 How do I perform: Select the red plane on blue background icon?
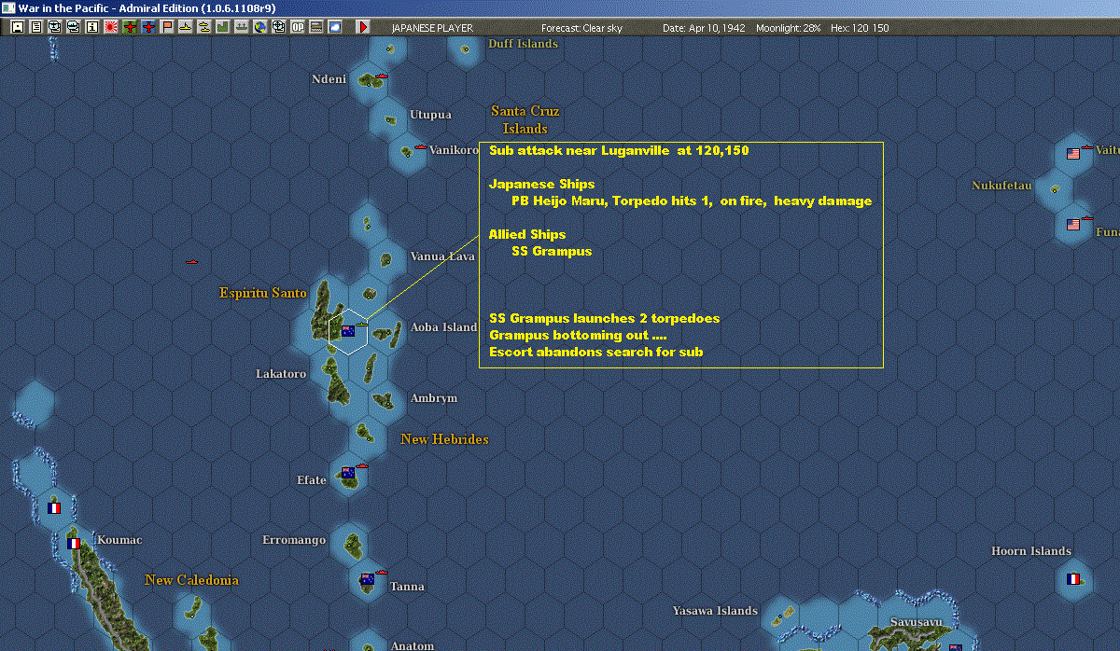[x=148, y=27]
